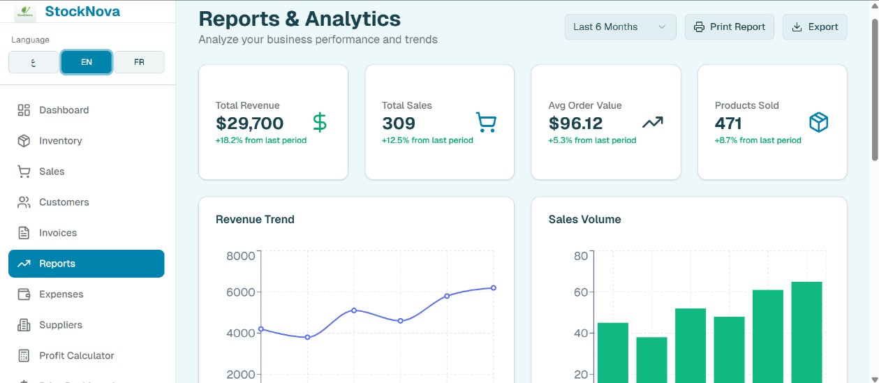Click the StockNova logo icon
The image size is (879, 383).
tap(25, 12)
